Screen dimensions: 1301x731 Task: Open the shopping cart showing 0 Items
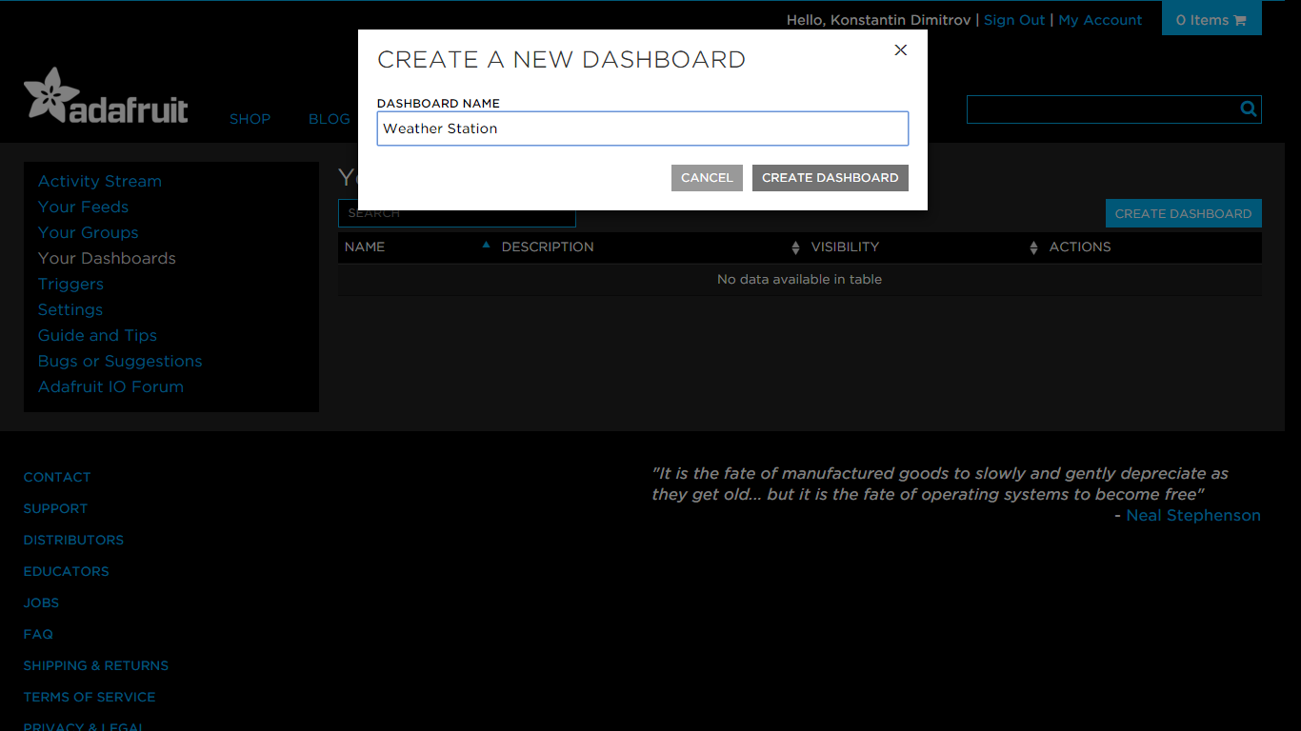coord(1211,18)
